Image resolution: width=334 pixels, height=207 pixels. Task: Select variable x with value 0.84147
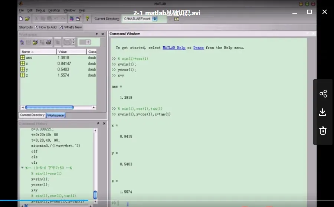pyautogui.click(x=58, y=63)
